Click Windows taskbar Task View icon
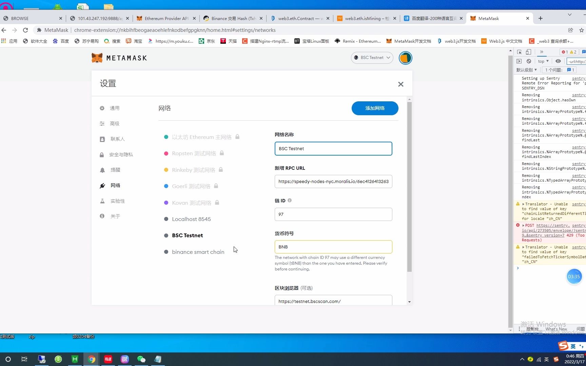Viewport: 586px width, 366px height. 24,359
